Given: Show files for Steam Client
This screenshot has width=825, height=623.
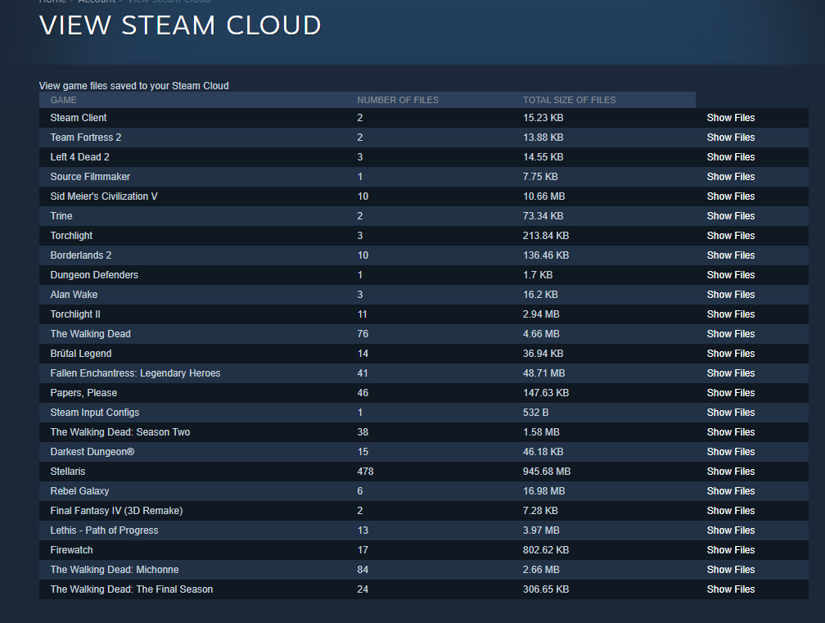Looking at the screenshot, I should click(730, 118).
